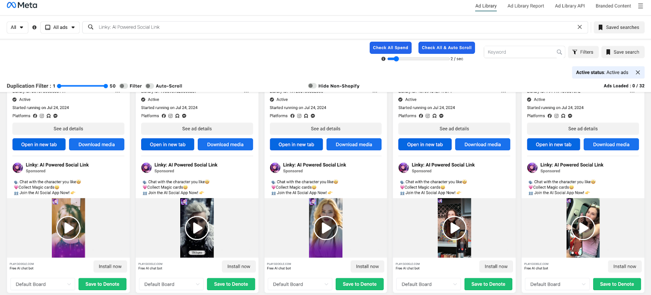
Task: Expand Default Board dropdown on fifth ad
Action: click(x=557, y=284)
